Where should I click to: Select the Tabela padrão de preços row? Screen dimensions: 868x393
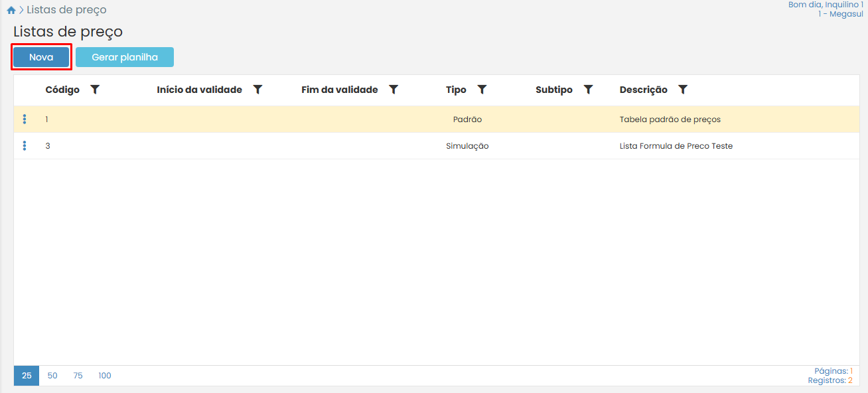coord(670,119)
